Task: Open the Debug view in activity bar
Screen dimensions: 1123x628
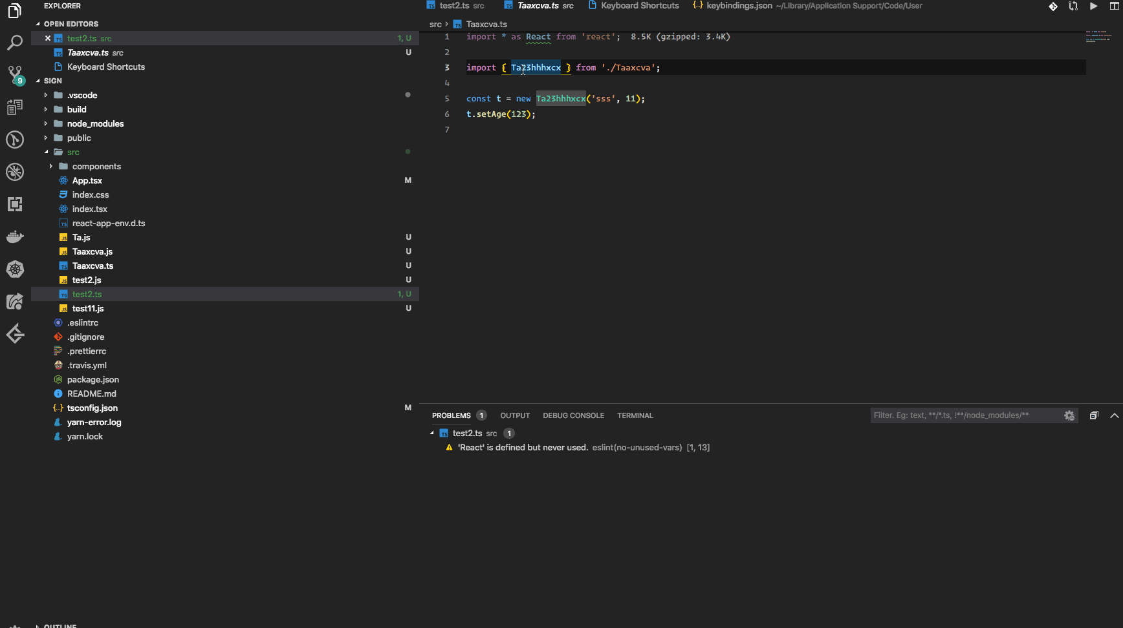Action: tap(14, 172)
